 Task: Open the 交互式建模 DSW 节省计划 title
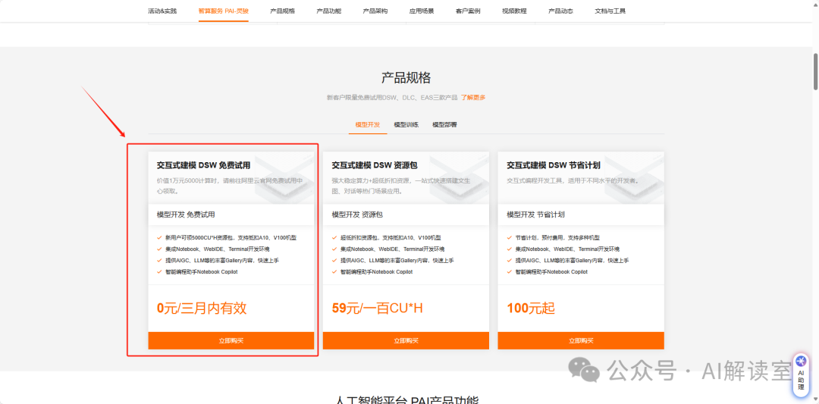[554, 165]
